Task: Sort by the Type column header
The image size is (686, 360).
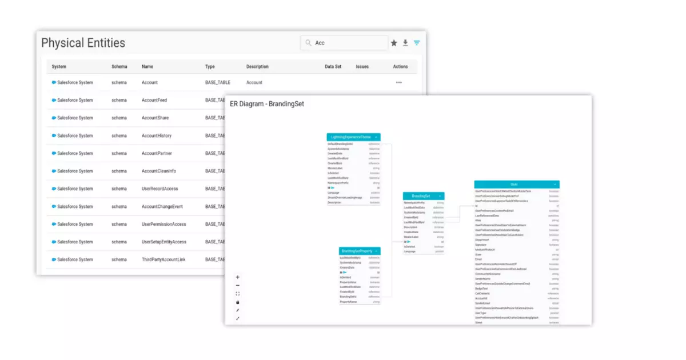Action: click(x=210, y=66)
